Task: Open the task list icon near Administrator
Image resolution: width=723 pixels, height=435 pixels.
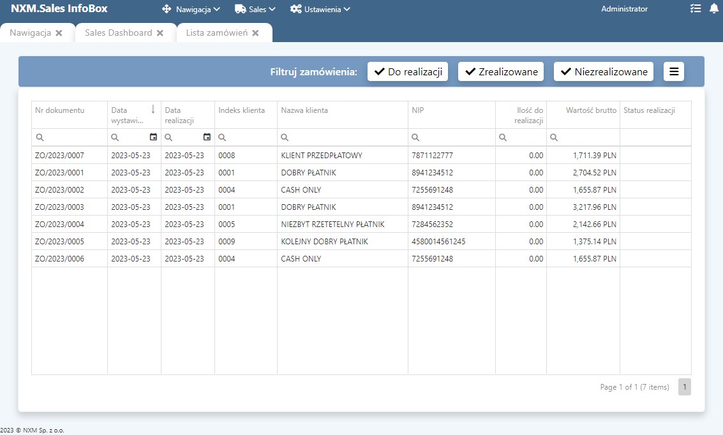Action: pos(696,9)
